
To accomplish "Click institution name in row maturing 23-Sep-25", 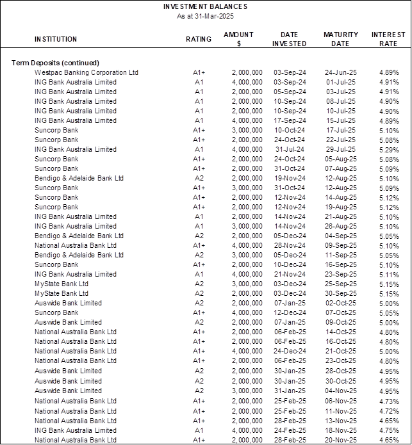I will 76,275.
